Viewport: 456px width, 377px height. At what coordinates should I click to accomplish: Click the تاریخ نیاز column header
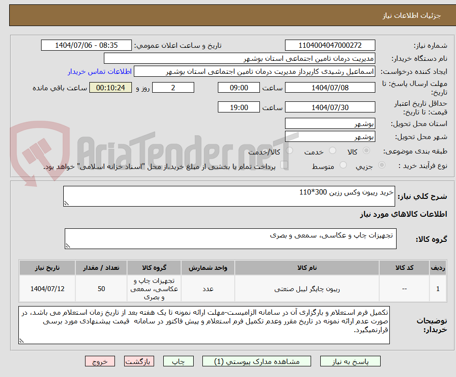coord(47,268)
